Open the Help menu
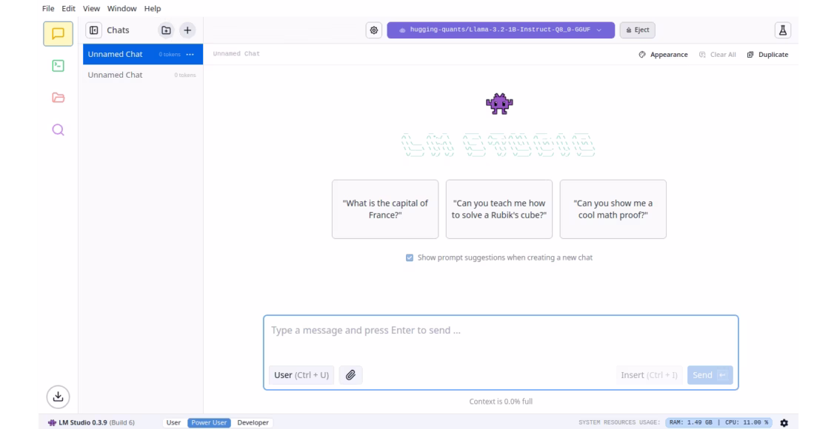Image resolution: width=837 pixels, height=429 pixels. (153, 9)
